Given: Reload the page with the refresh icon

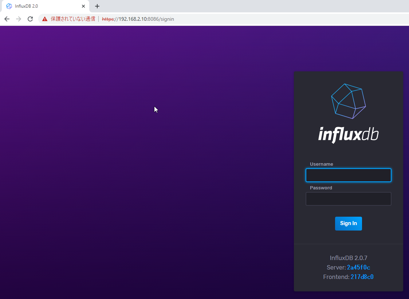Looking at the screenshot, I should tap(30, 19).
